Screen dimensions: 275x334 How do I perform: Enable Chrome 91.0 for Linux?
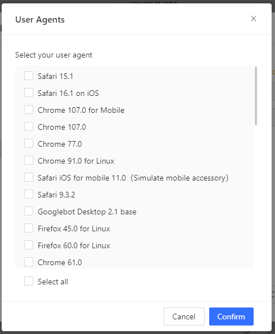pyautogui.click(x=29, y=160)
